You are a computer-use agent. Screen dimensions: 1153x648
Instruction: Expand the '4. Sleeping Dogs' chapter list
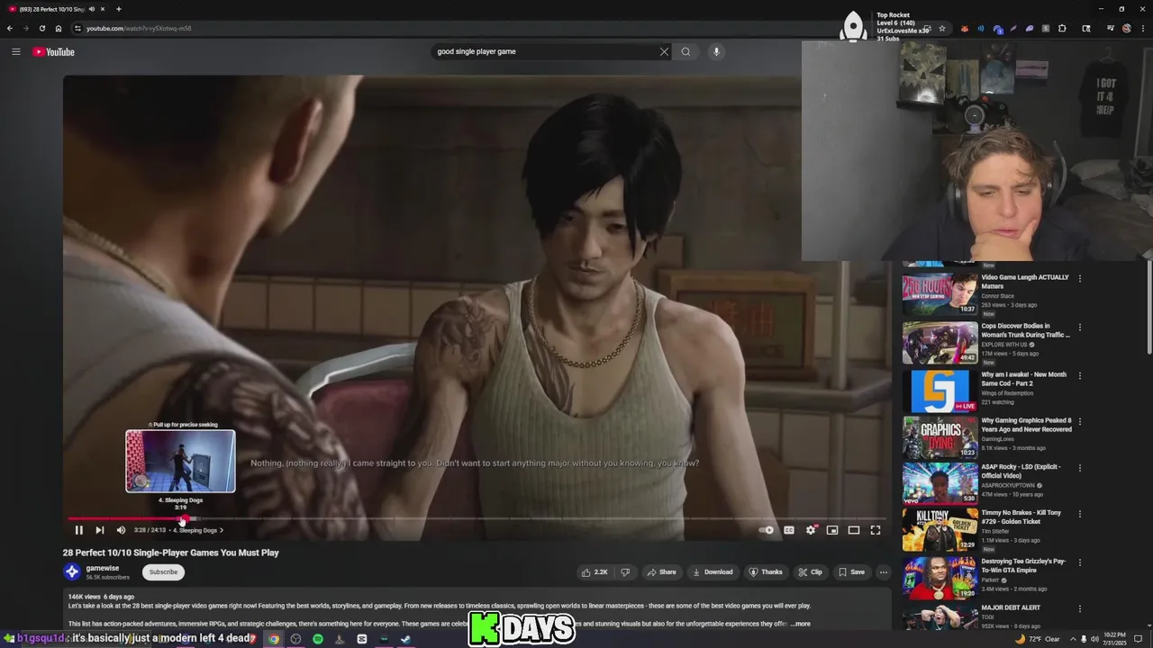coord(197,530)
